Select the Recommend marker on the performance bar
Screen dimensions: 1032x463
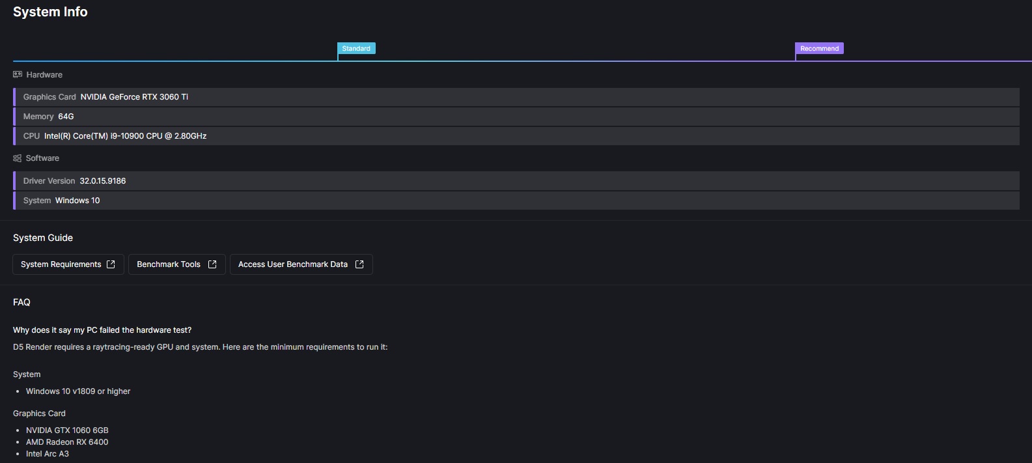[819, 49]
